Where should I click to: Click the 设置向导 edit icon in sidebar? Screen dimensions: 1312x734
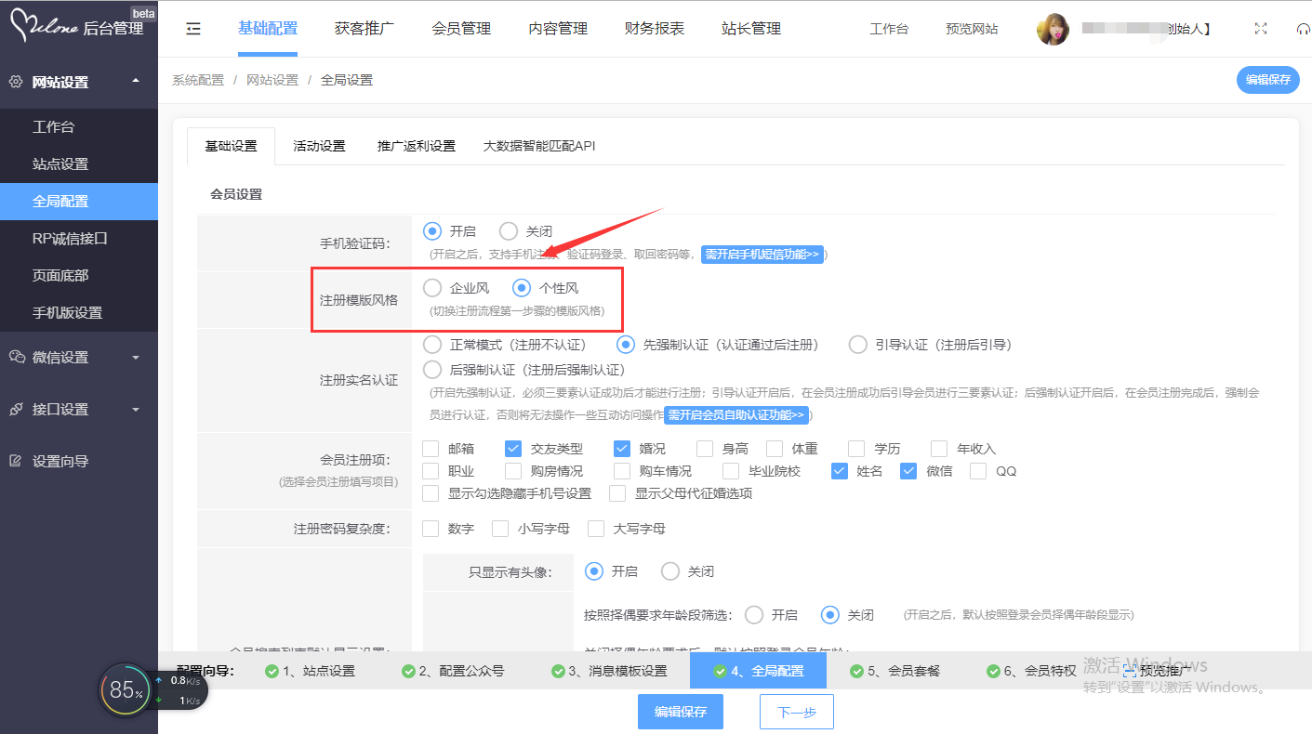pos(15,461)
